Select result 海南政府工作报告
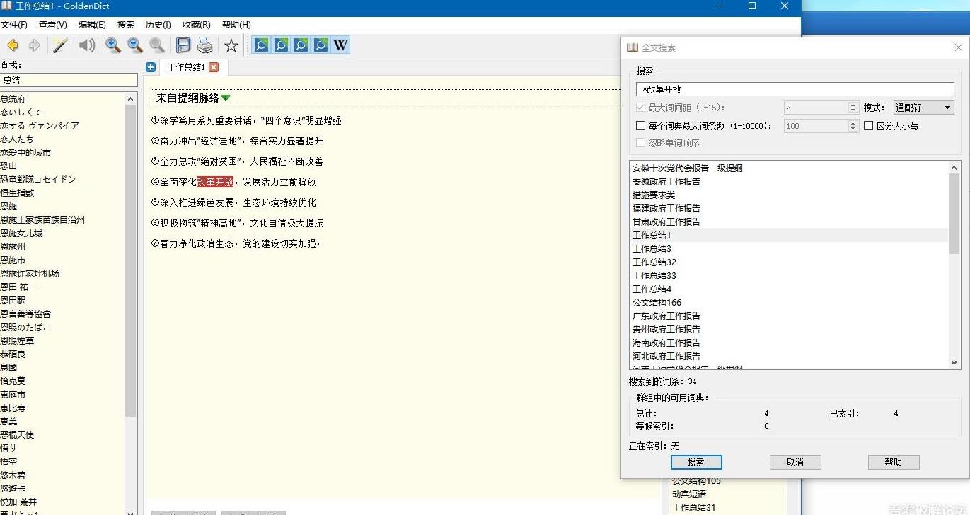 [666, 343]
